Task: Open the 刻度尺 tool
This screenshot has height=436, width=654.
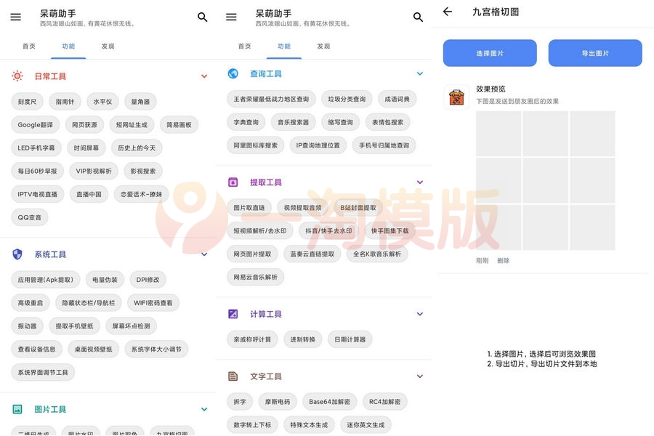Action: (x=27, y=102)
